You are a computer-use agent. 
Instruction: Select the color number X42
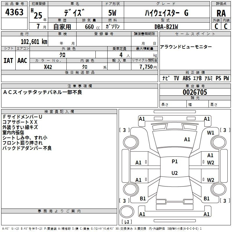pos(48,67)
